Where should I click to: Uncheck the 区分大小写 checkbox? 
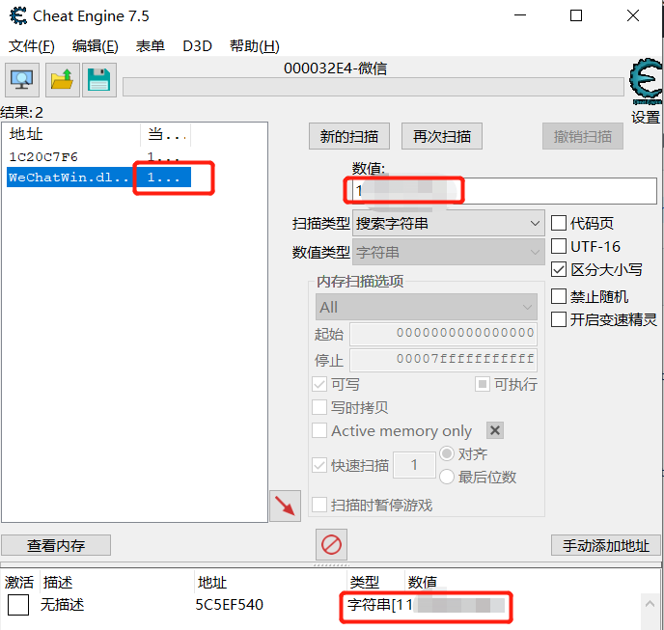559,270
